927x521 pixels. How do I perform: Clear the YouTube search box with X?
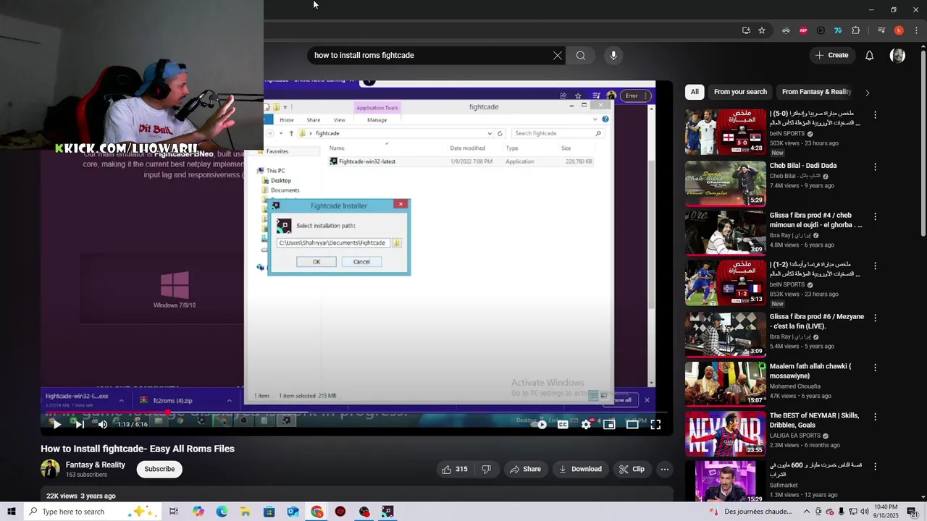tap(557, 55)
